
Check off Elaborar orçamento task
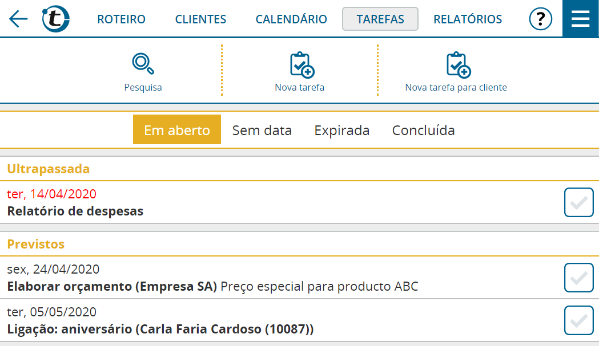579,278
